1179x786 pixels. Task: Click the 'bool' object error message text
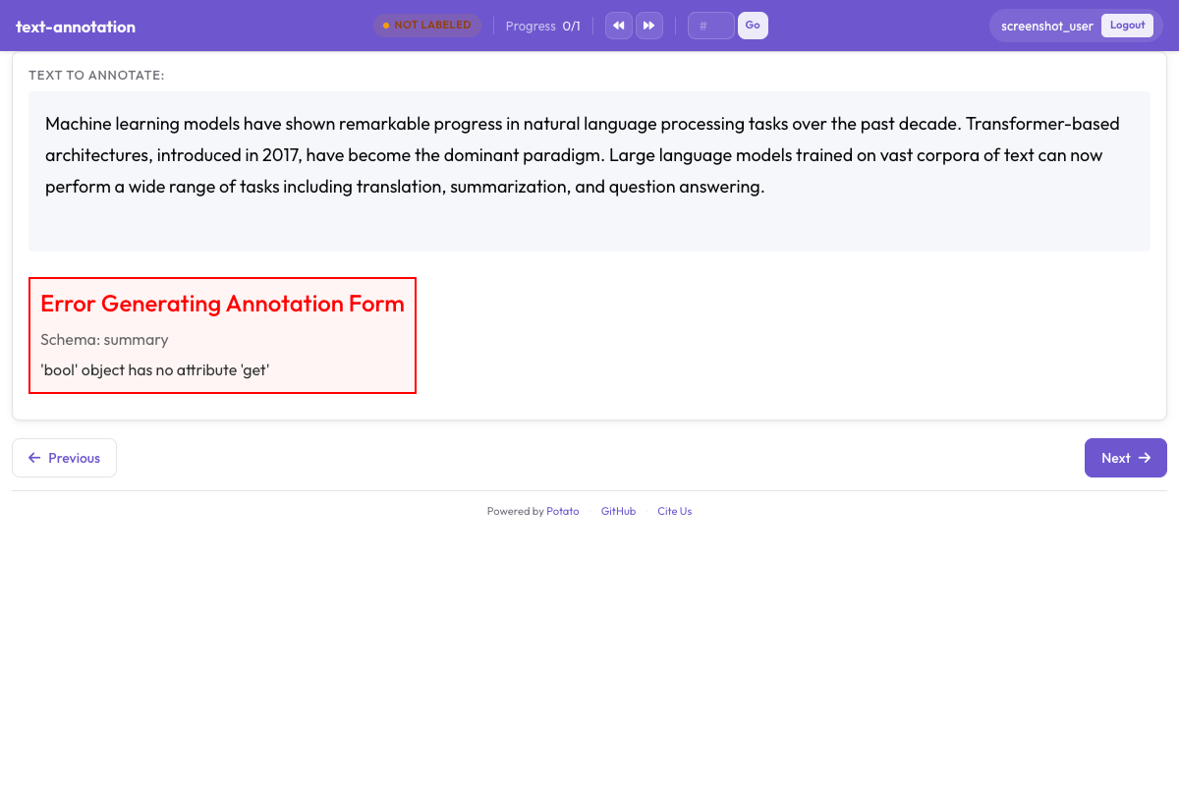click(155, 370)
